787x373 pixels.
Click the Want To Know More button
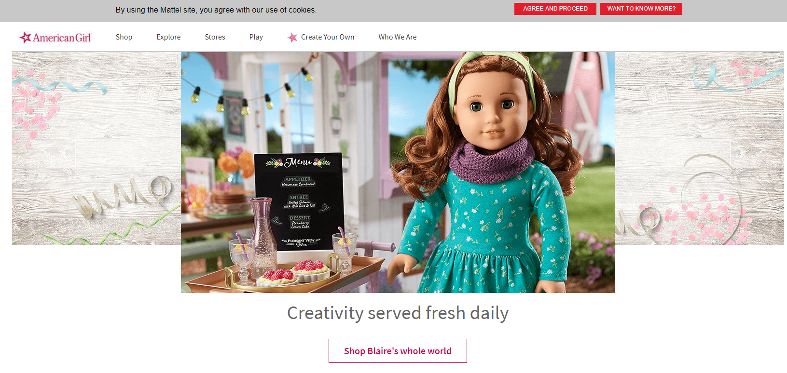pos(641,9)
